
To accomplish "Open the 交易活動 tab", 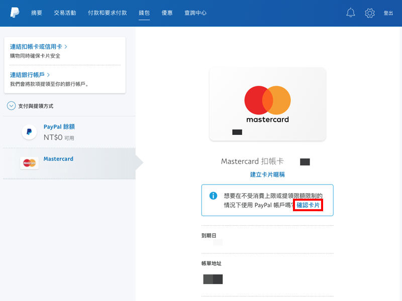I will click(65, 13).
